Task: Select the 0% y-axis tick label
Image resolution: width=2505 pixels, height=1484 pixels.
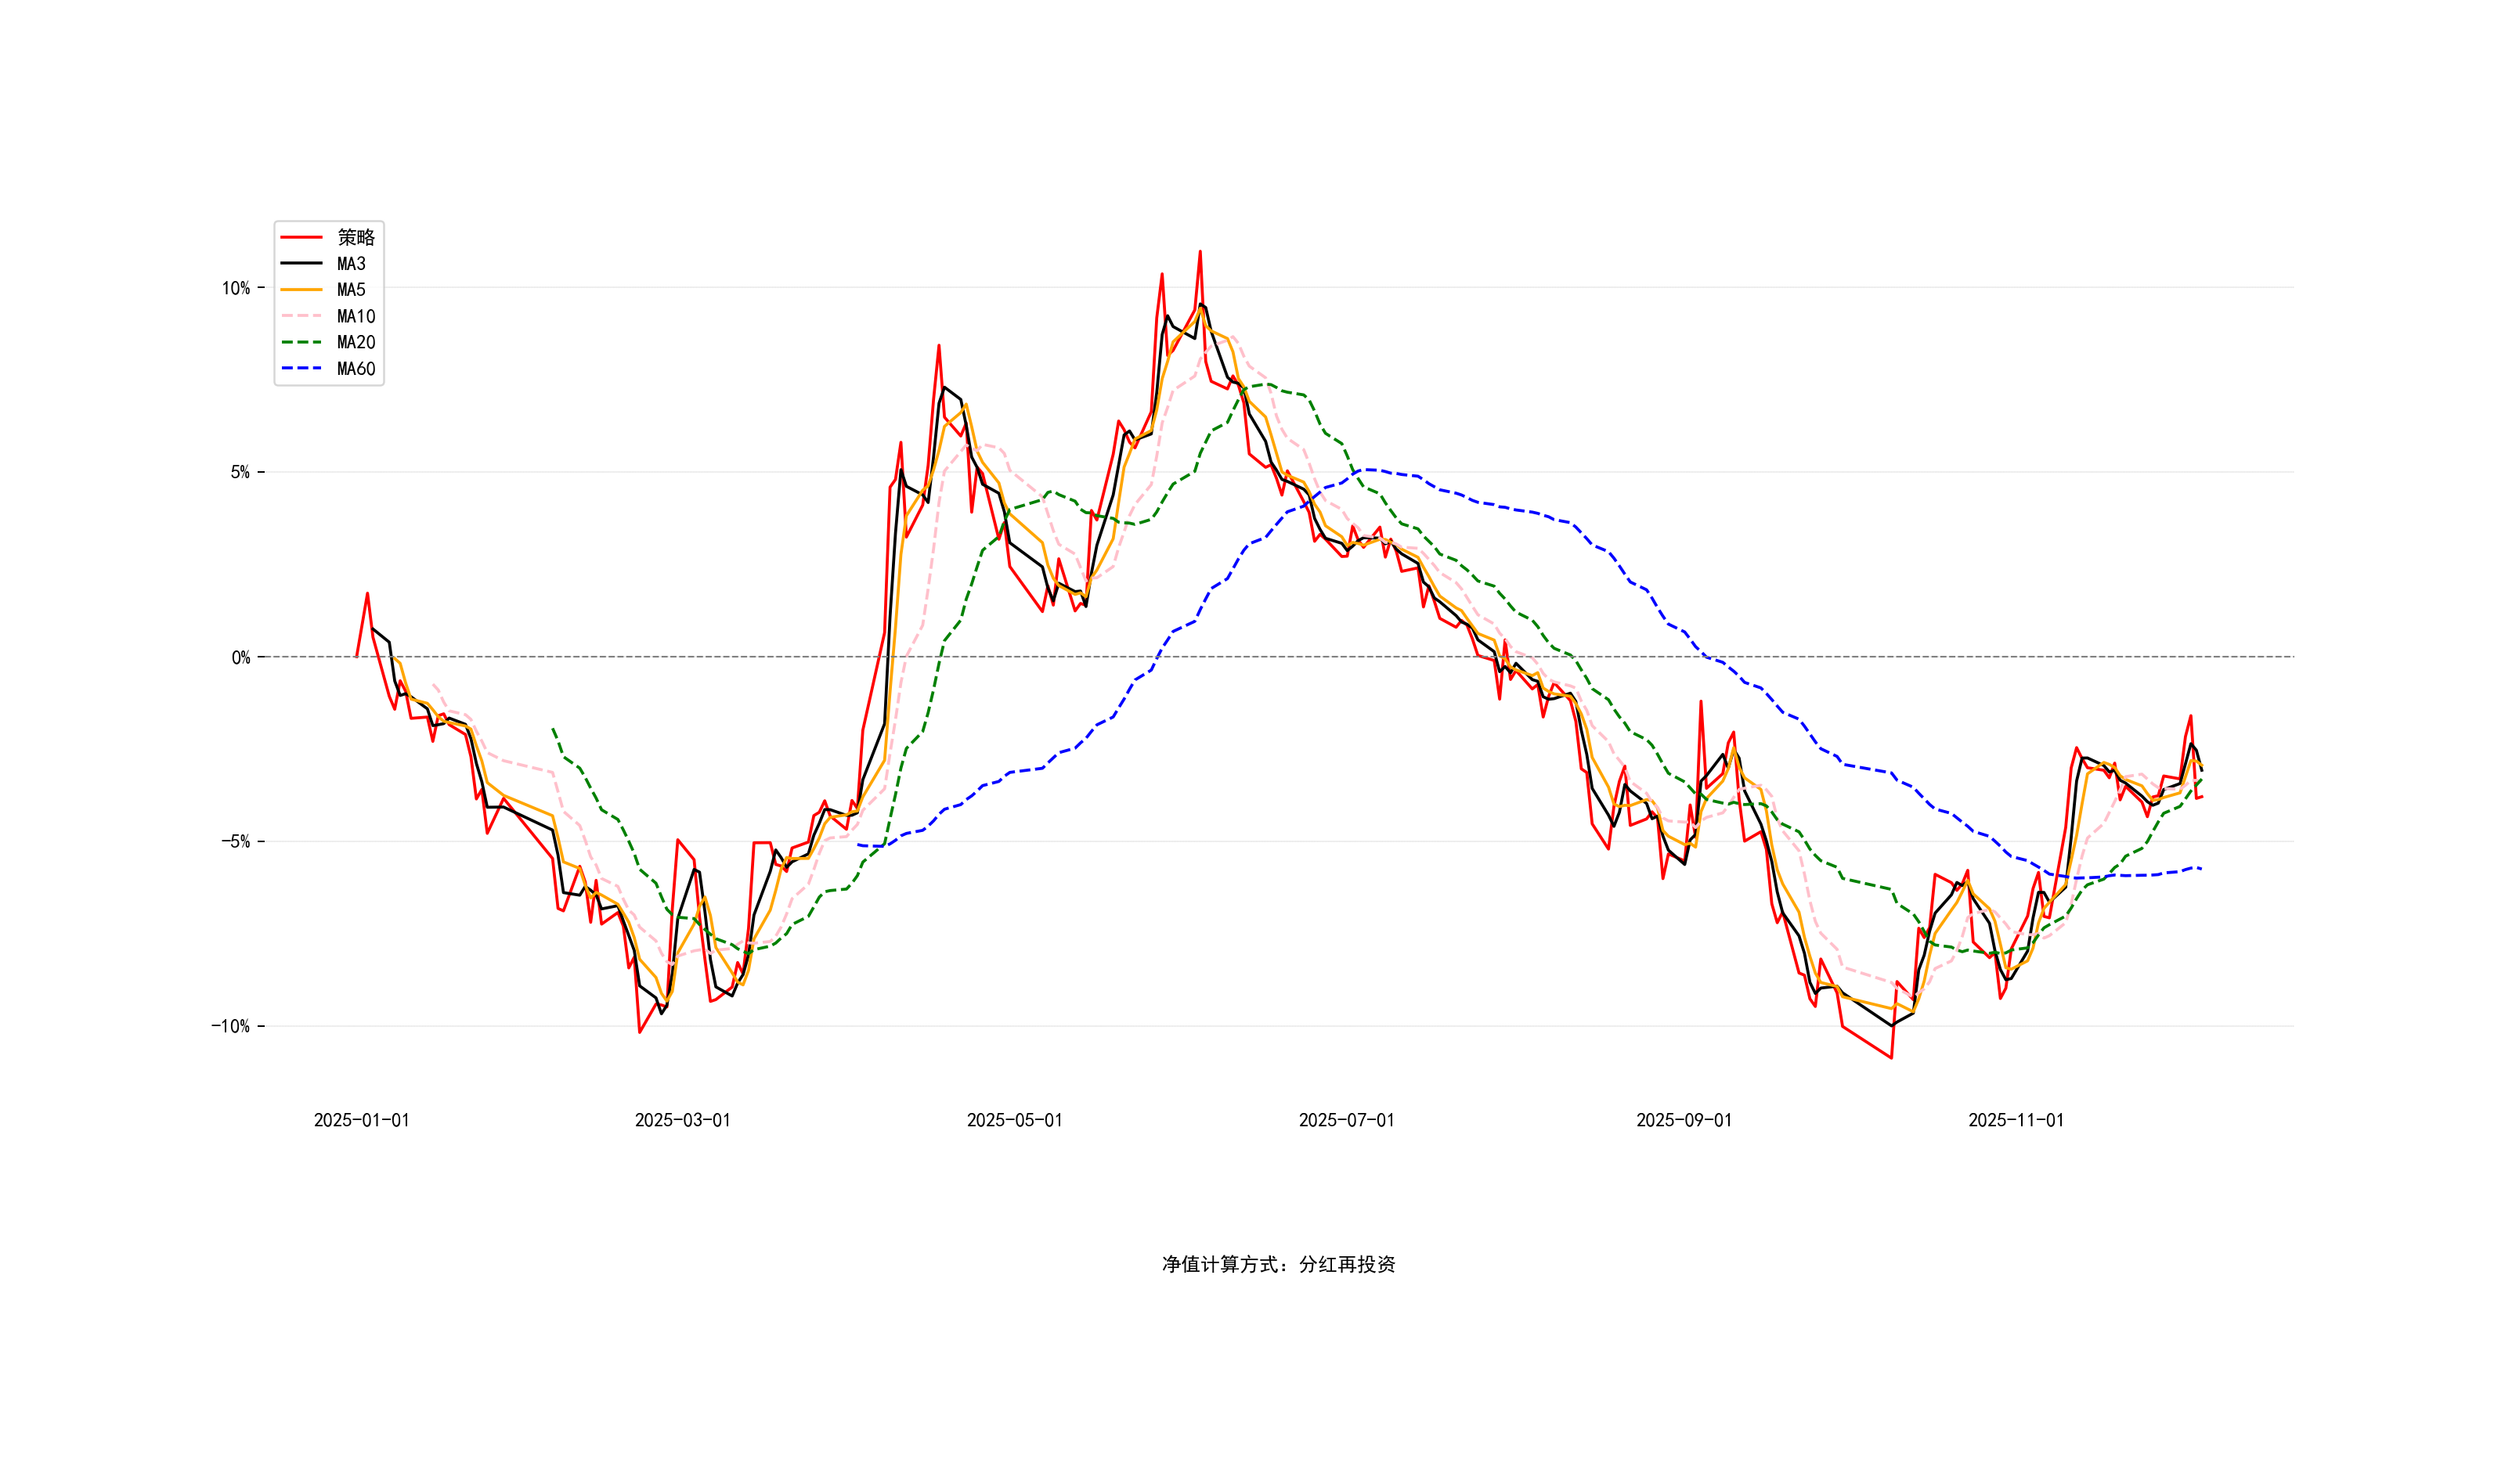Action: pos(241,657)
